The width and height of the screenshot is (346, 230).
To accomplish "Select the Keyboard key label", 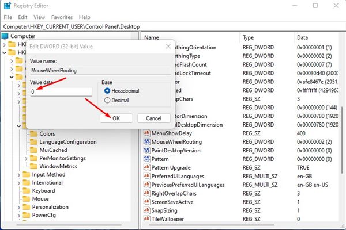I will coord(43,190).
